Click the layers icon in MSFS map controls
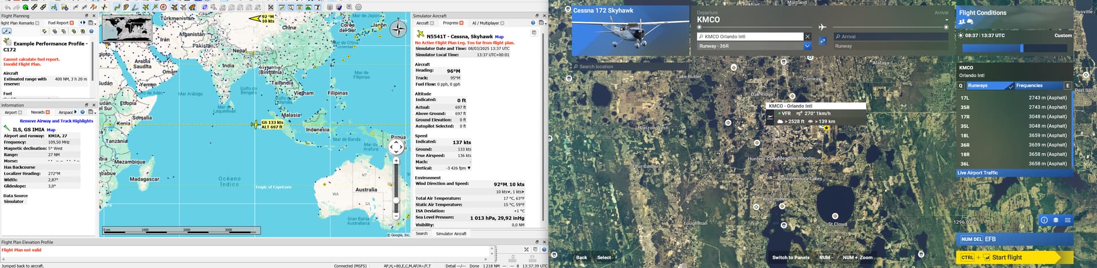1097x268 pixels. point(1056,220)
